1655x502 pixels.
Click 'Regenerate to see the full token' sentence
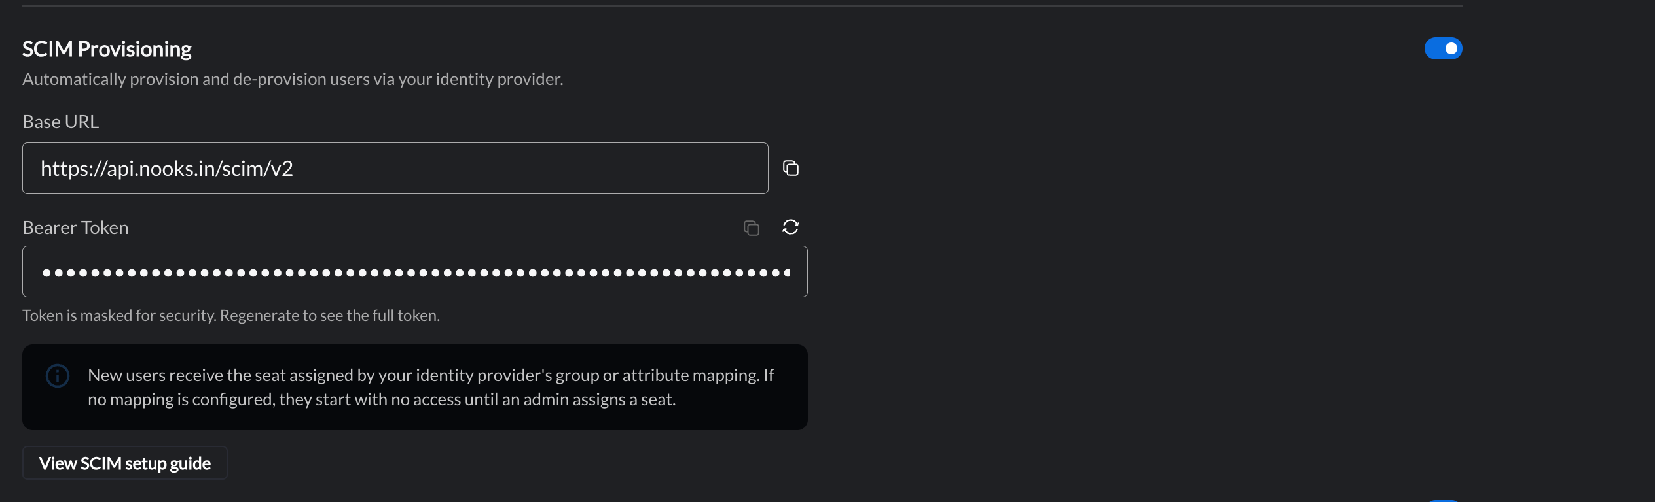click(330, 316)
